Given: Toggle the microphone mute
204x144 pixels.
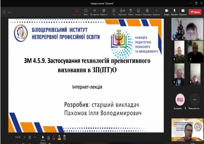Looking at the screenshot, I should pos(175,11).
